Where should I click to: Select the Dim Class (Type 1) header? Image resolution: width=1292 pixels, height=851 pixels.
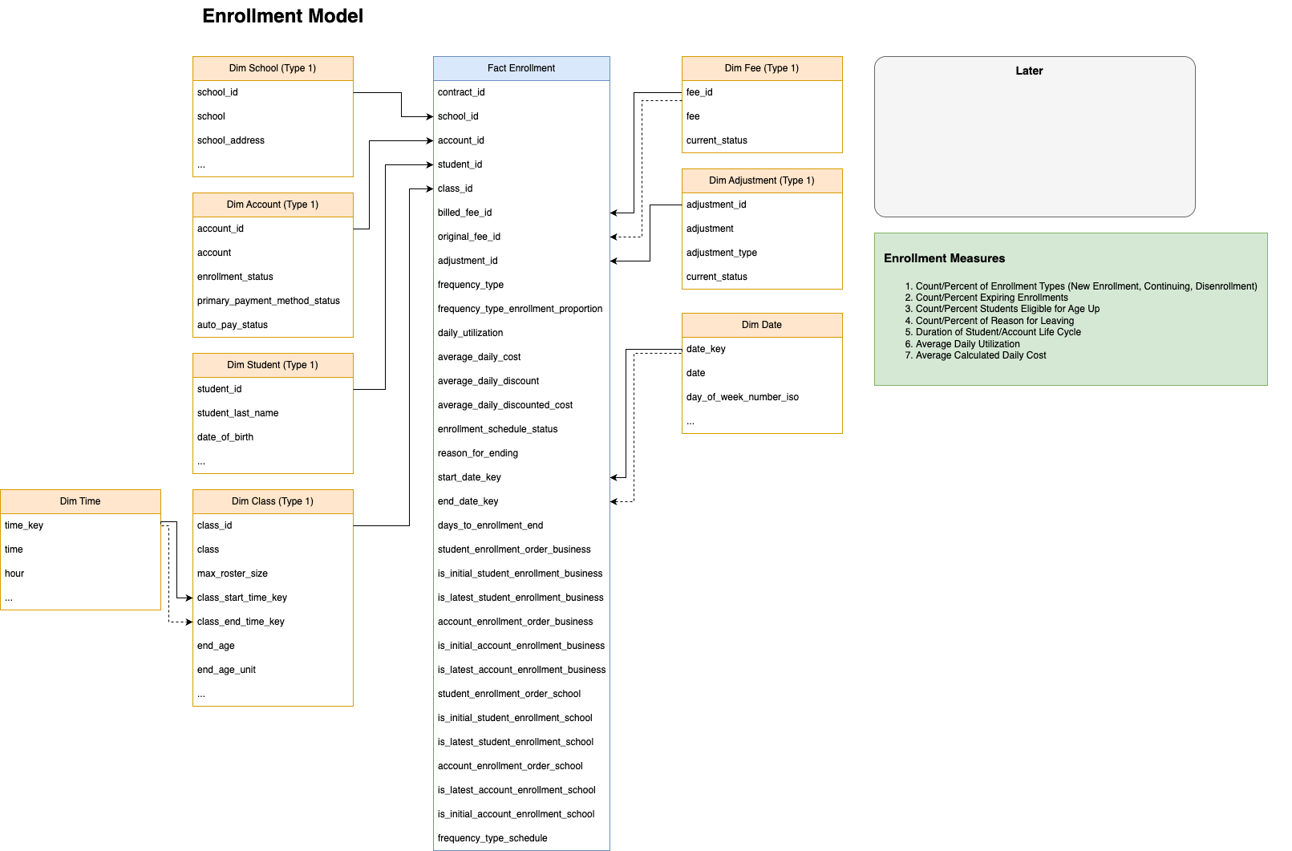point(273,501)
